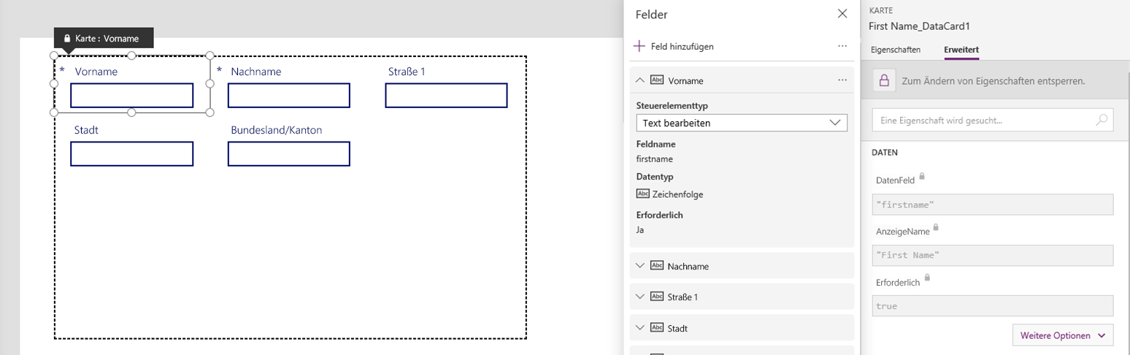Switch to the Eigenschaften tab
Viewport: 1130px width, 355px height.
pyautogui.click(x=894, y=50)
